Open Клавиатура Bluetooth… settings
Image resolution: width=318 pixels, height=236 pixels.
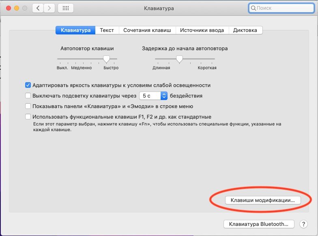[259, 224]
